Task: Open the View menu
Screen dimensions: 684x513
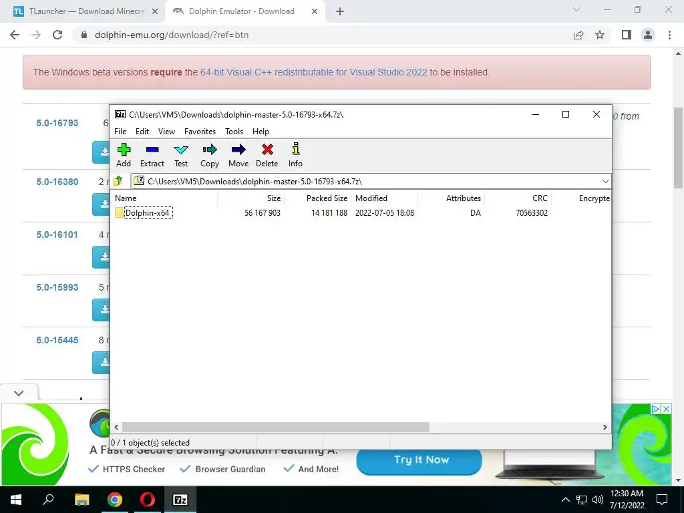Action: (x=166, y=132)
